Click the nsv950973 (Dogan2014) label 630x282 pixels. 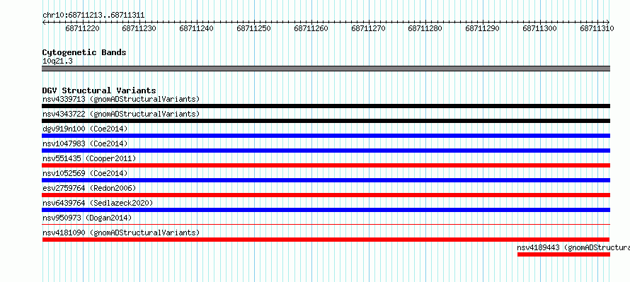tap(87, 218)
